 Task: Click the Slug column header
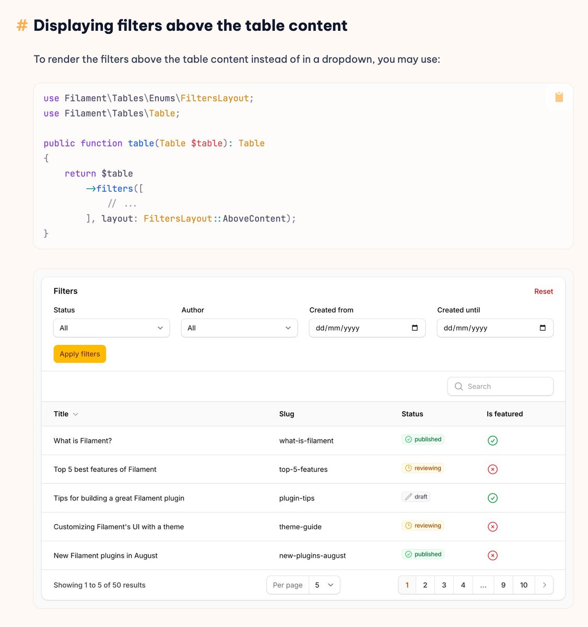(x=287, y=414)
